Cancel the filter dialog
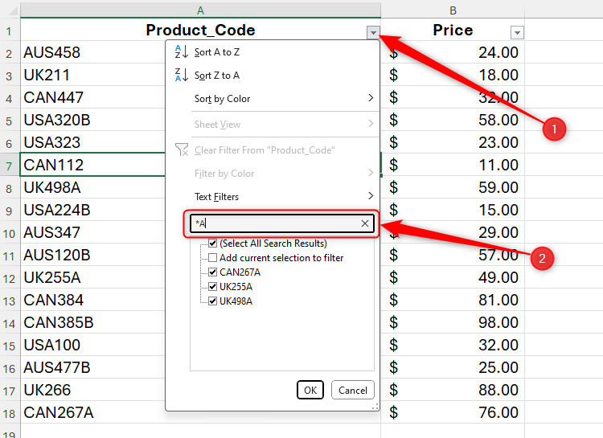Screen dimensions: 603x438 point(352,391)
